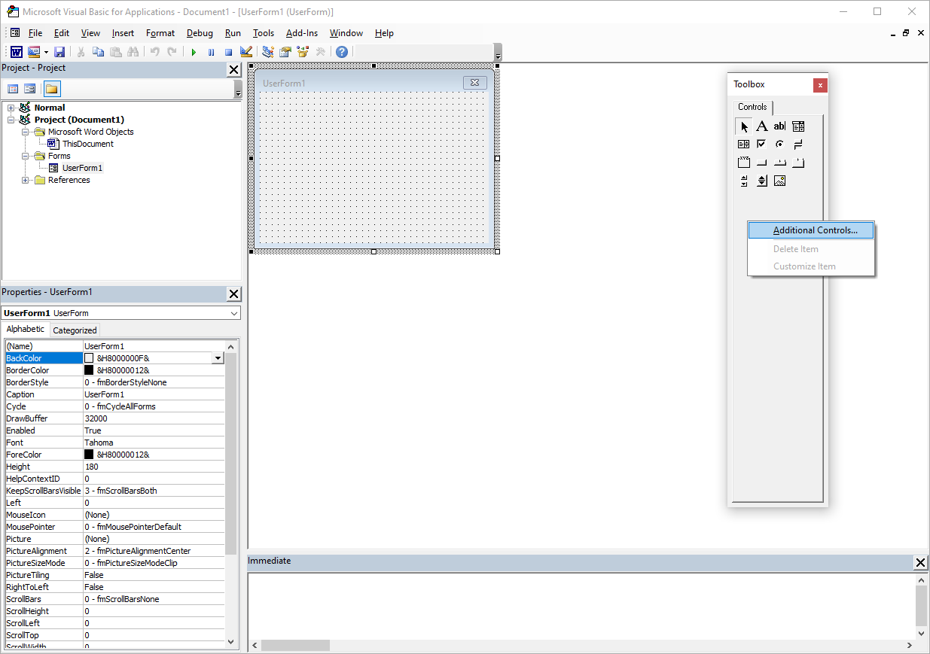The width and height of the screenshot is (930, 654).
Task: Open the Insert UserForm dropdown arrow
Action: [46, 52]
